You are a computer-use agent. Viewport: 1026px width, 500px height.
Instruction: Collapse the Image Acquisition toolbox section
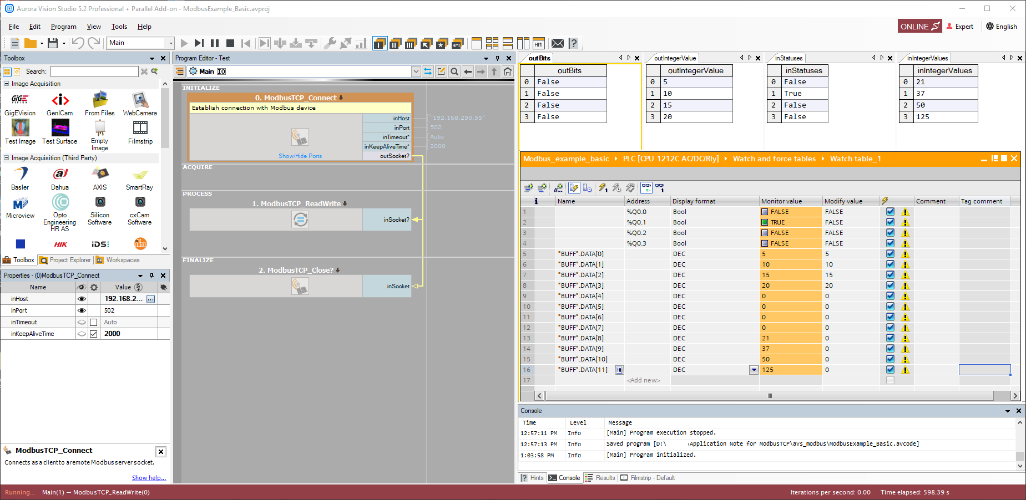[x=7, y=84]
